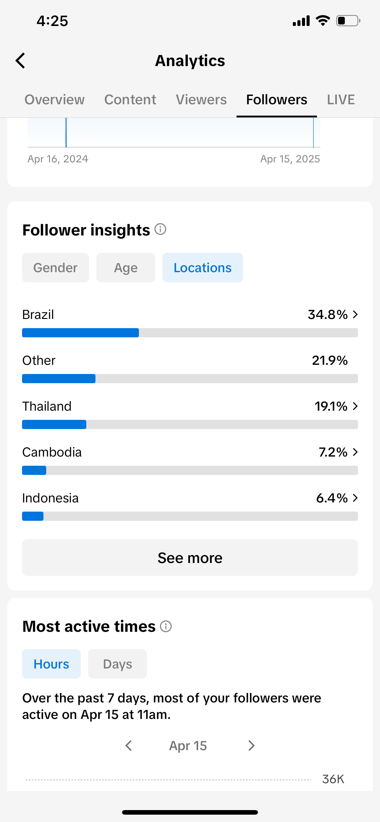This screenshot has width=380, height=822.
Task: Open the Content tab
Action: [x=130, y=100]
